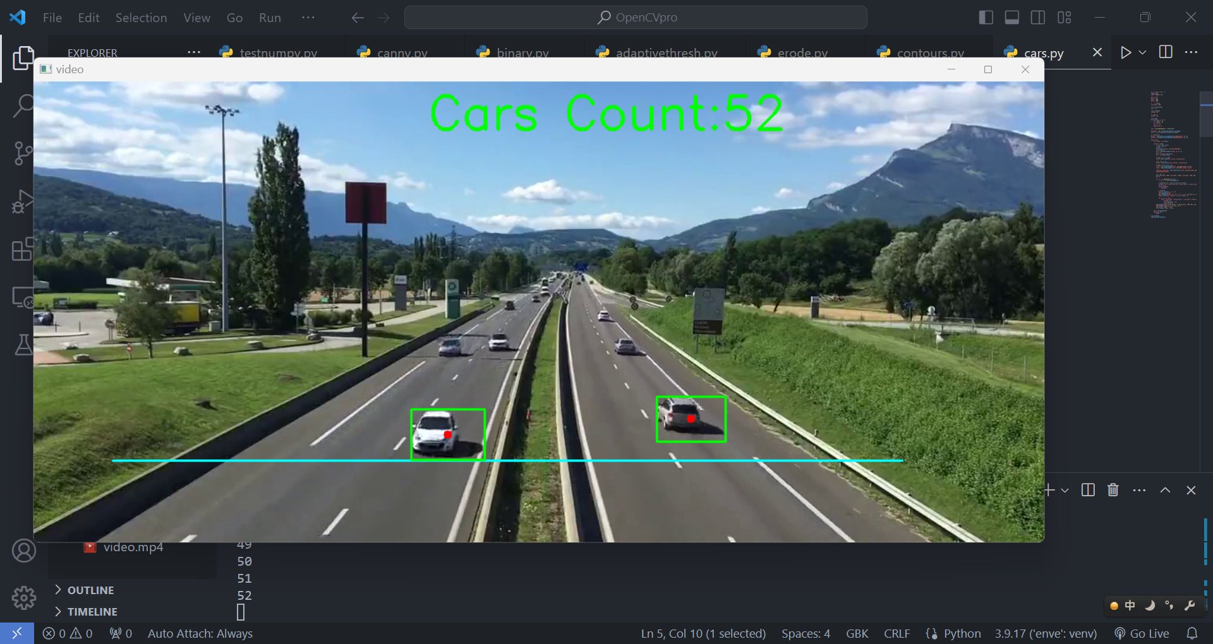Image resolution: width=1213 pixels, height=644 pixels.
Task: Close the terminal panel
Action: (x=1191, y=490)
